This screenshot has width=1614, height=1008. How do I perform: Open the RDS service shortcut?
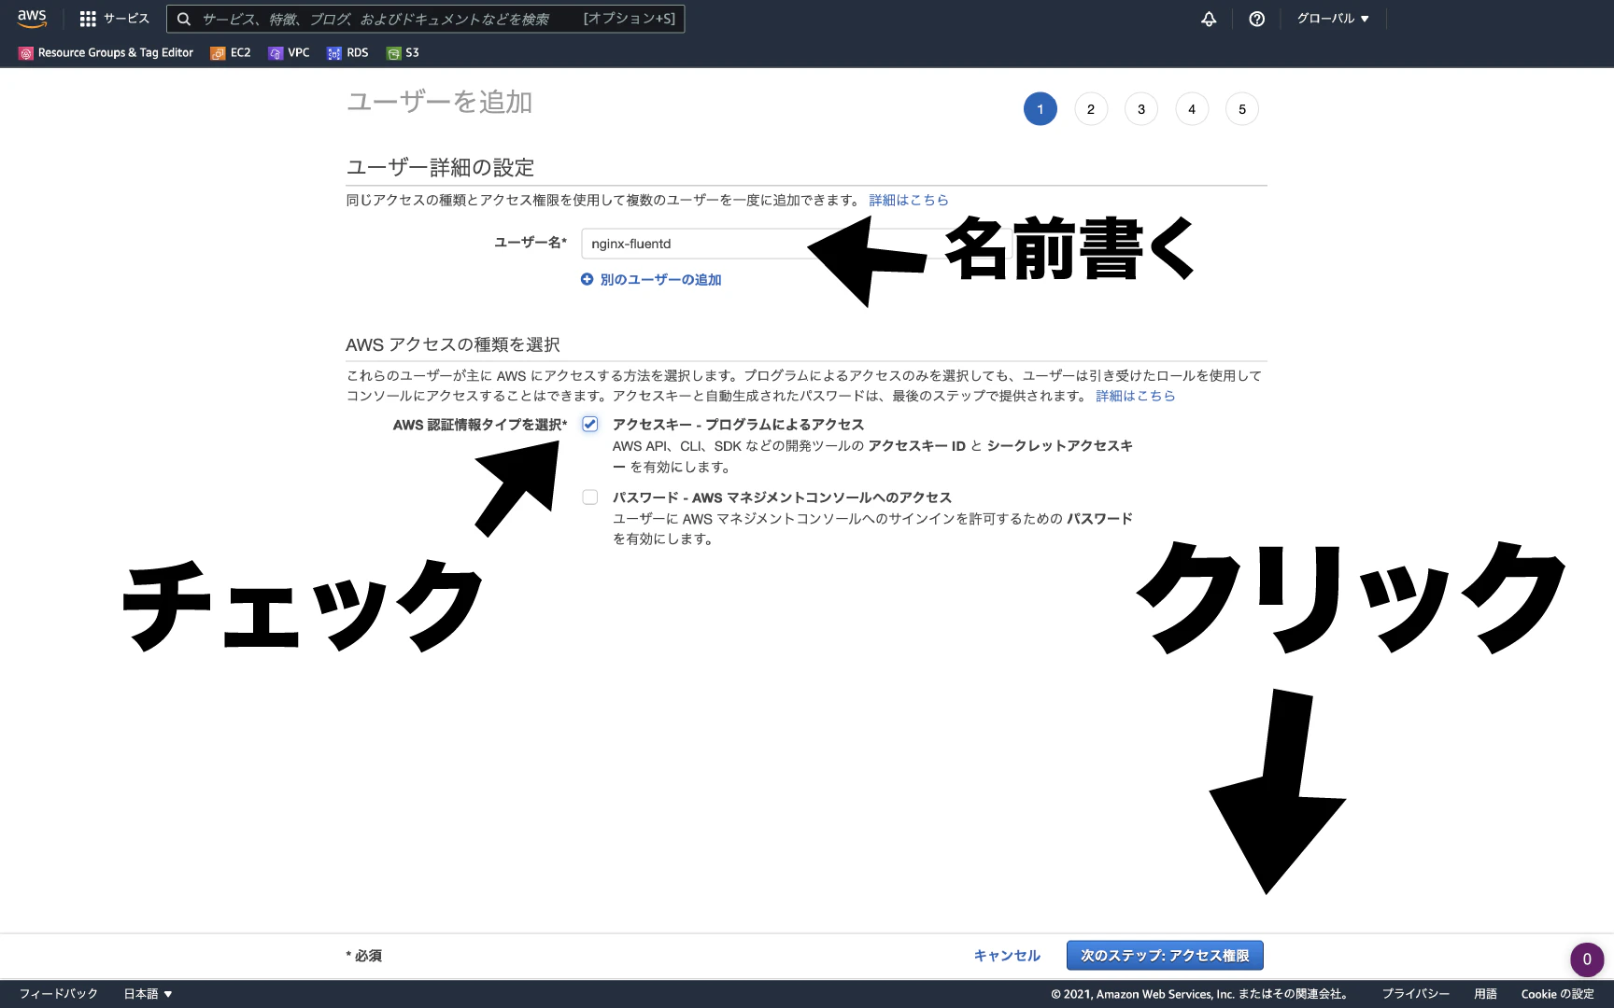click(347, 53)
